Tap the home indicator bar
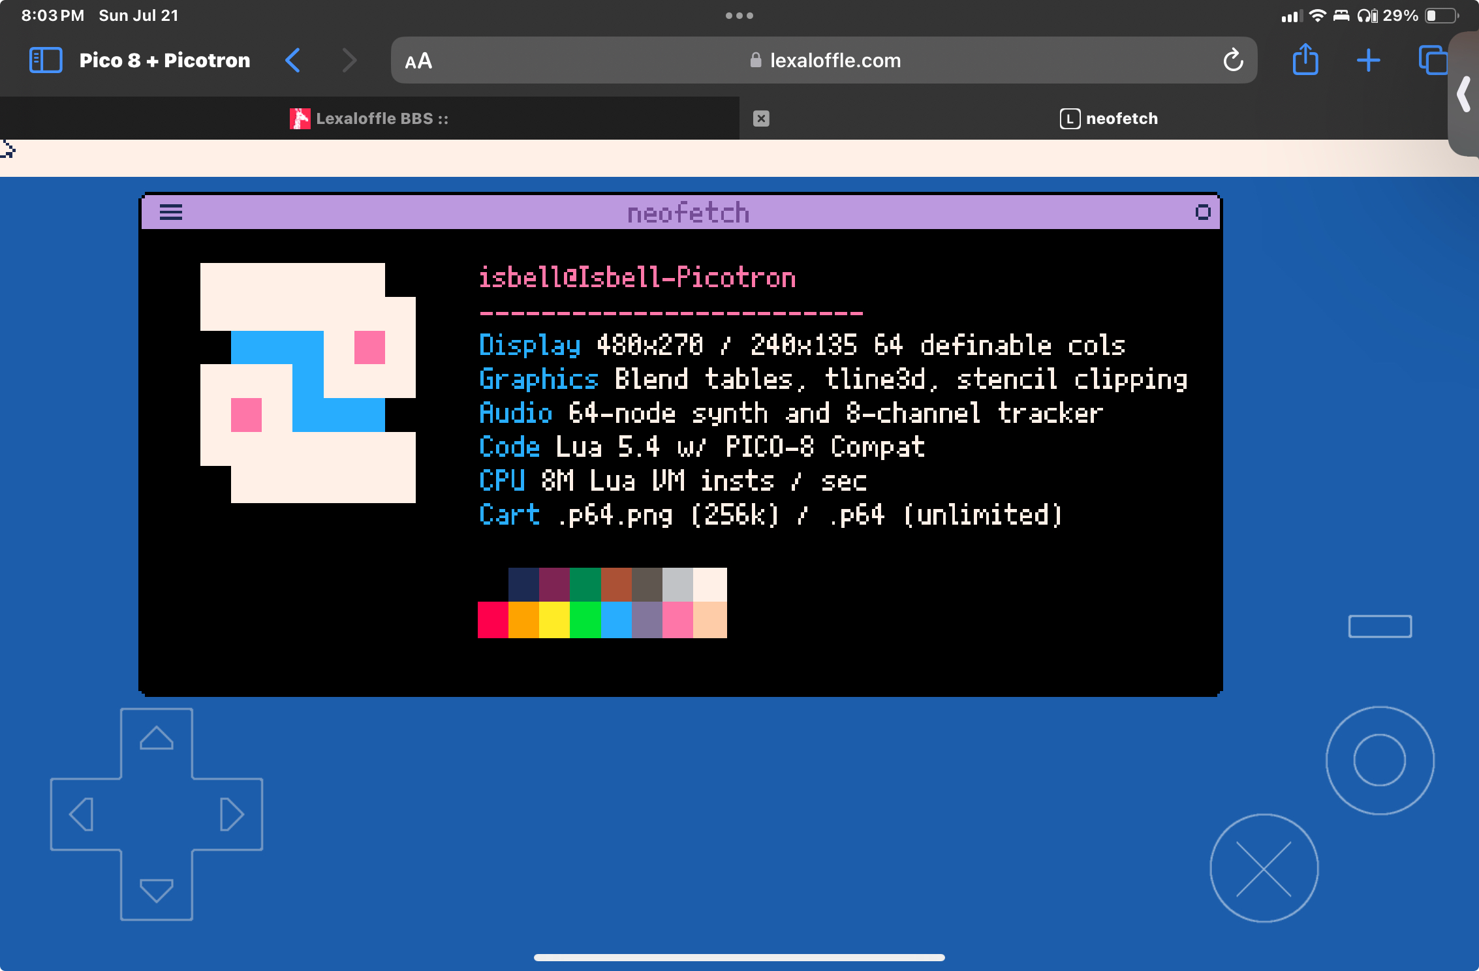Image resolution: width=1479 pixels, height=971 pixels. coord(739,957)
